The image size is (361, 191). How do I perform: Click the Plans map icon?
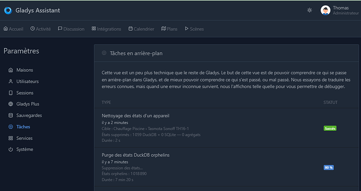pyautogui.click(x=163, y=29)
